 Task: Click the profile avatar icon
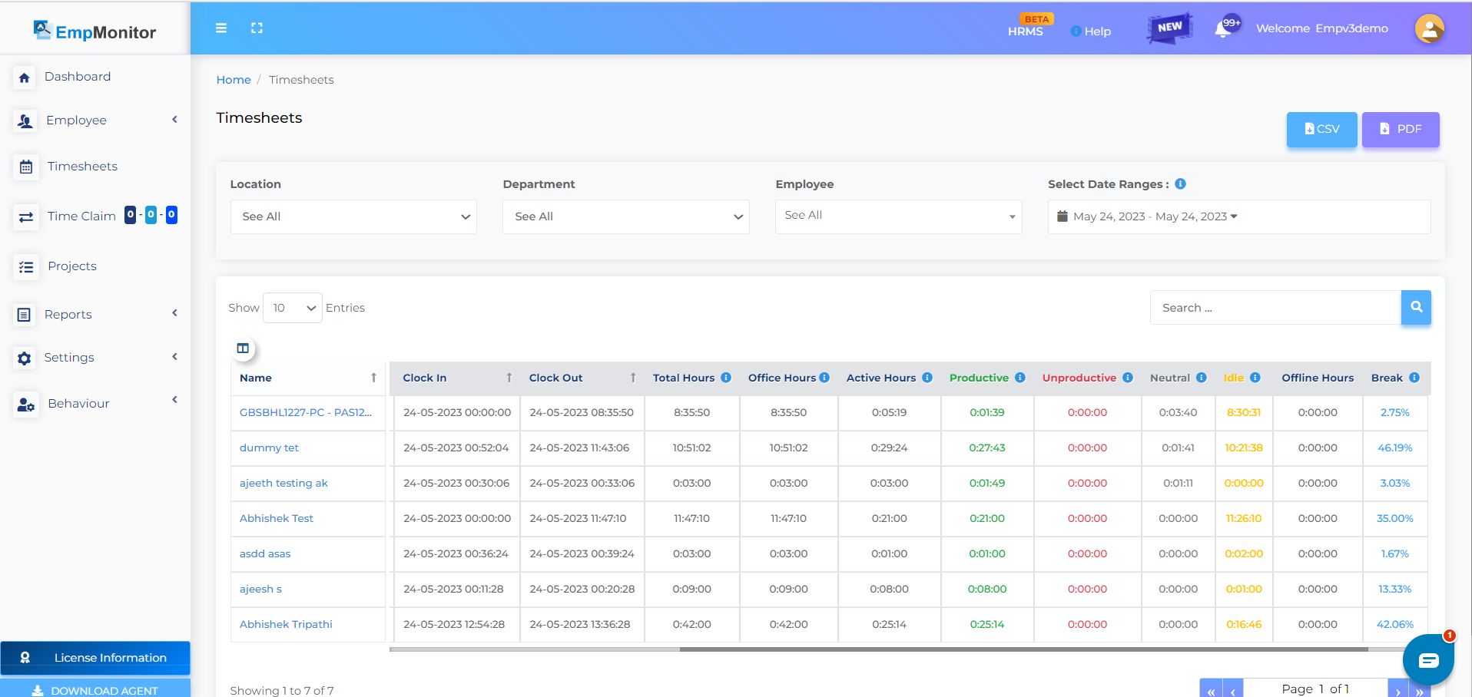(1428, 29)
